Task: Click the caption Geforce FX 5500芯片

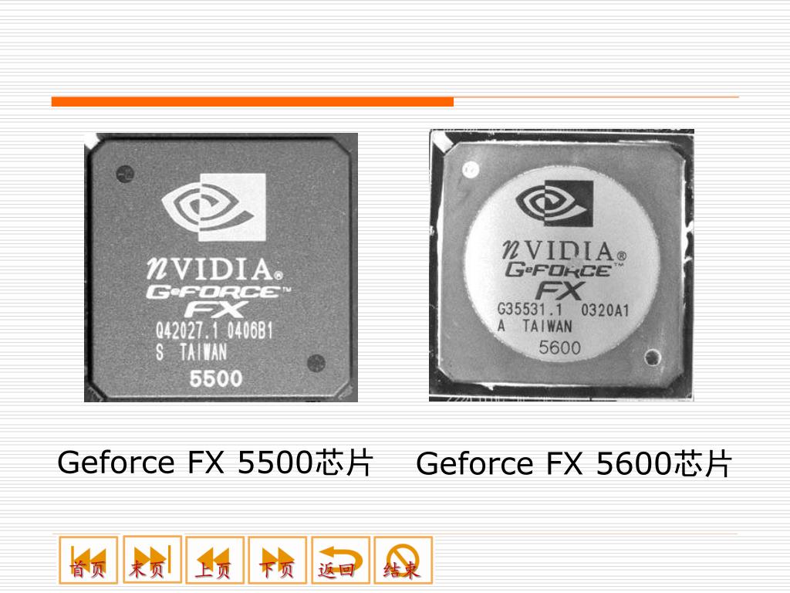Action: pos(215,463)
